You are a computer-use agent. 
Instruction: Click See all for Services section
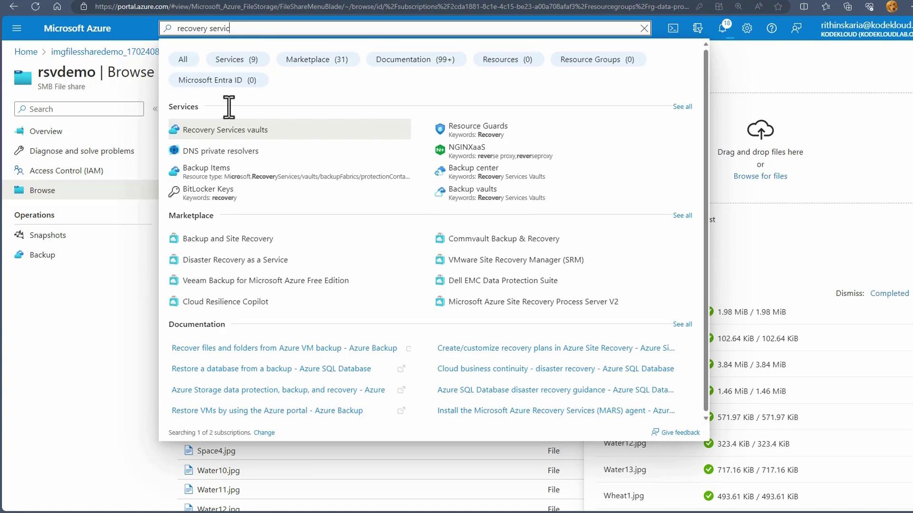[x=682, y=106]
